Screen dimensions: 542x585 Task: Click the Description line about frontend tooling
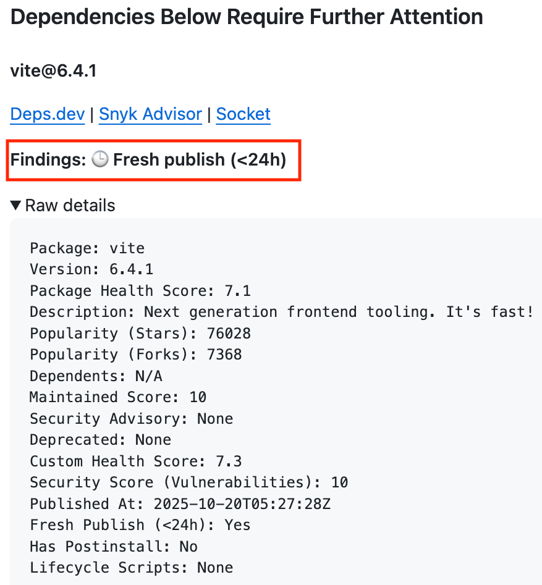[x=281, y=312]
